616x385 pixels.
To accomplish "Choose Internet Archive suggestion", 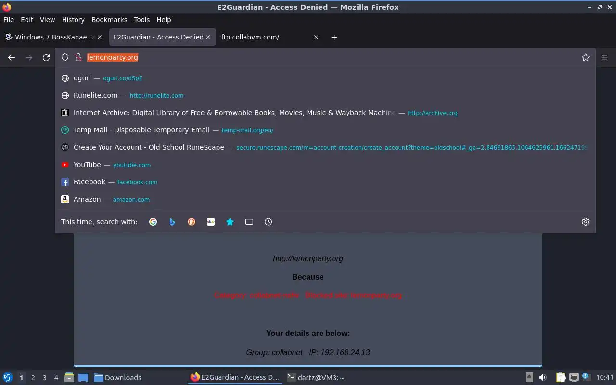I will point(325,113).
